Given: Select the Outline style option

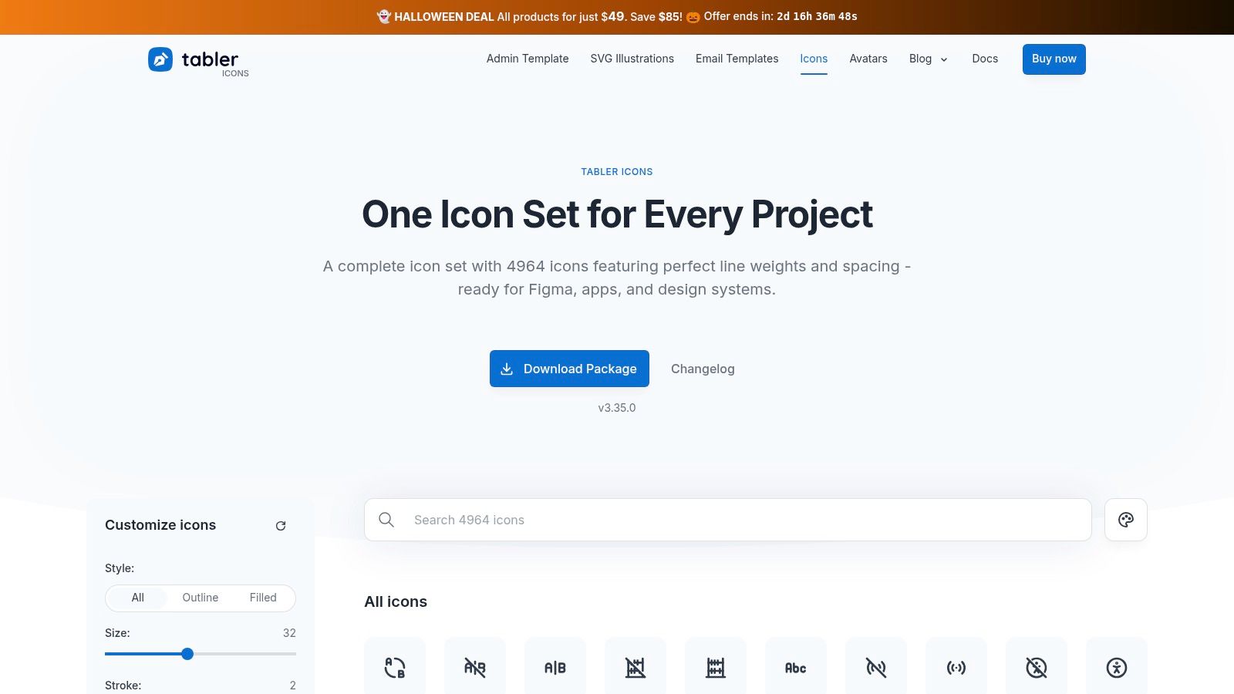Looking at the screenshot, I should 200,598.
